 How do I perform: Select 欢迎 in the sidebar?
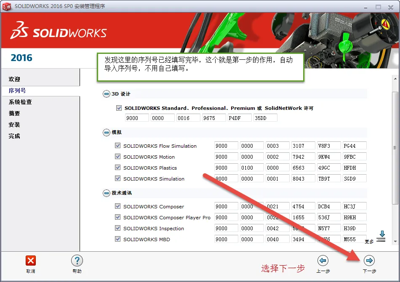click(14, 79)
